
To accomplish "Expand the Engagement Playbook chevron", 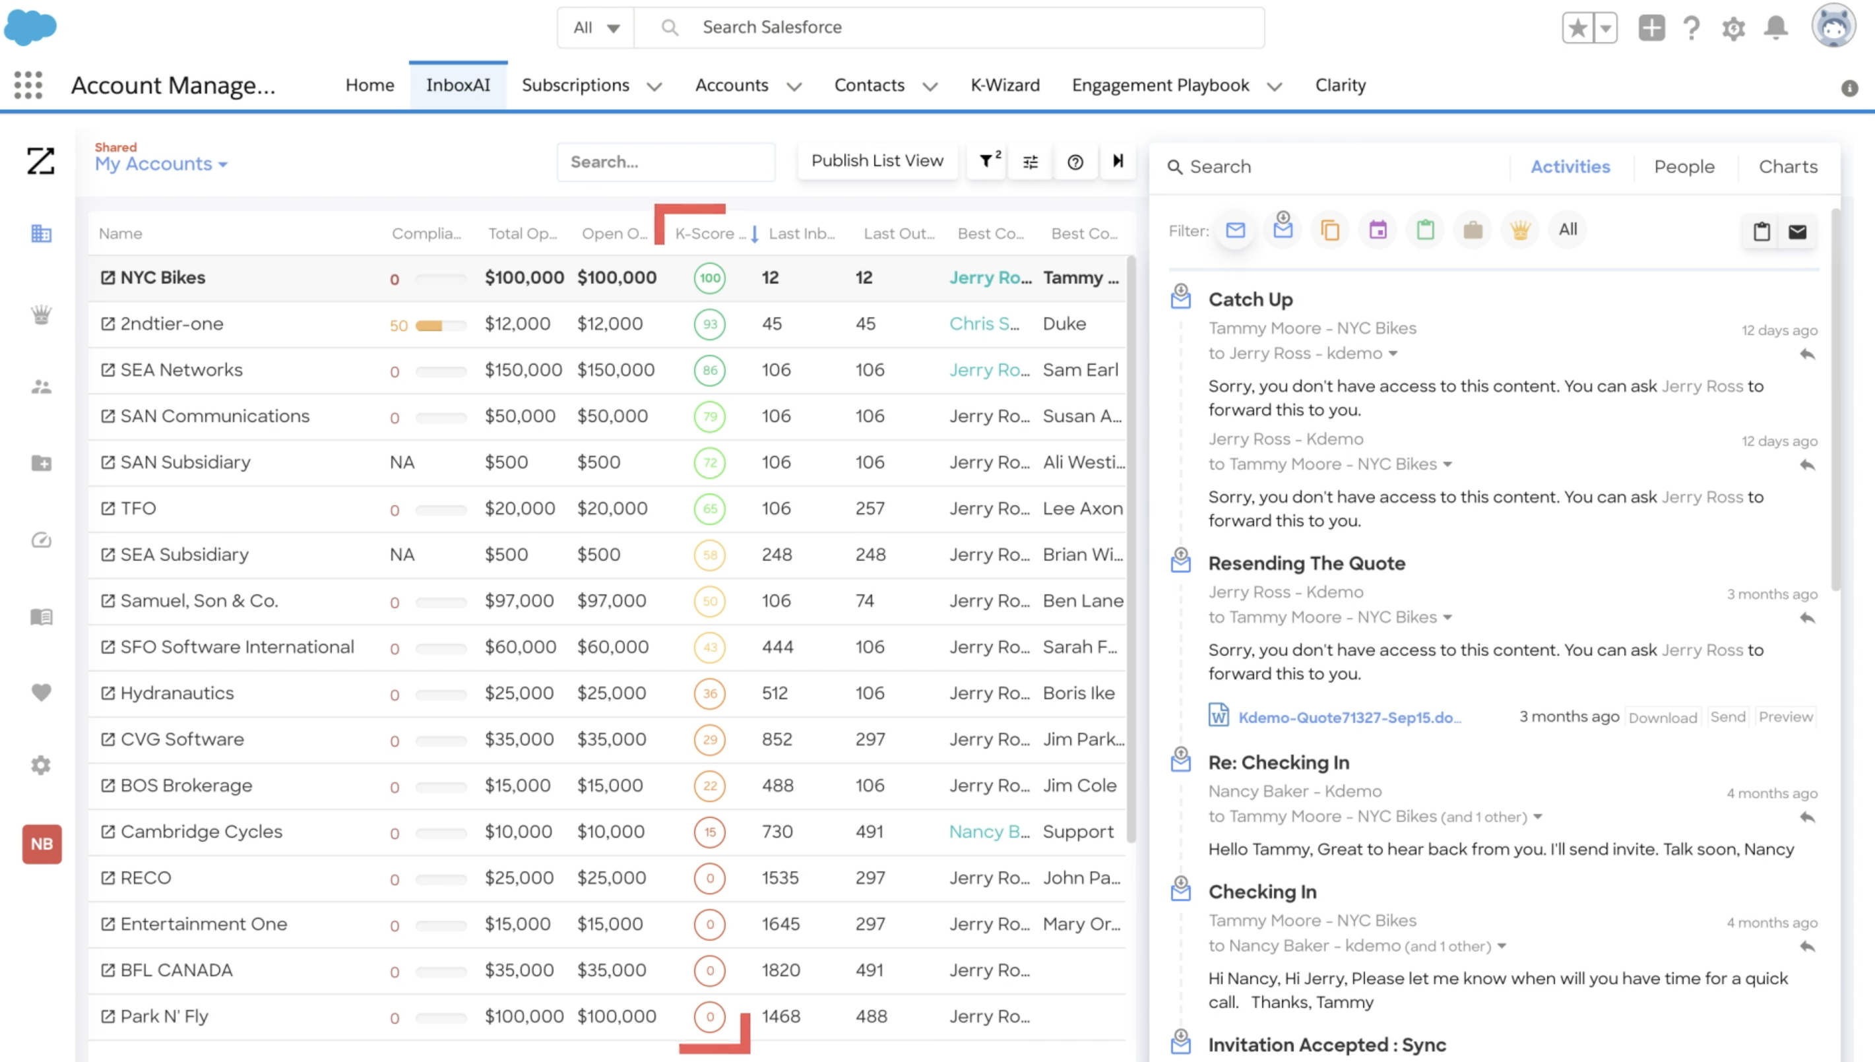I will click(1273, 87).
